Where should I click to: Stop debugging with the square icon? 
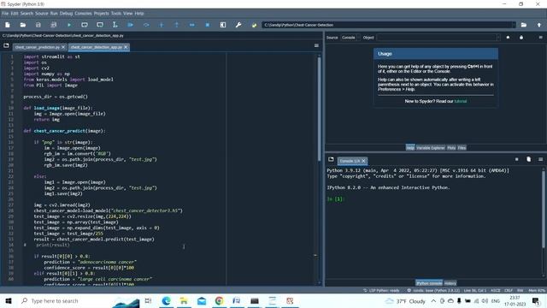(208, 25)
